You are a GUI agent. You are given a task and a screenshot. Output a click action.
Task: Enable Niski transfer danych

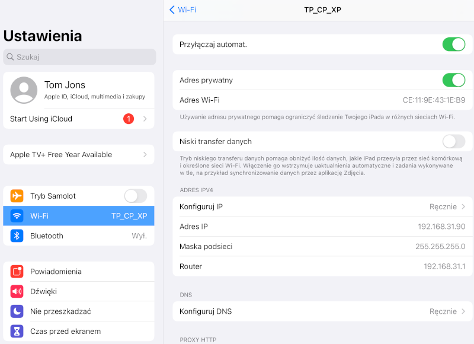[x=454, y=141]
